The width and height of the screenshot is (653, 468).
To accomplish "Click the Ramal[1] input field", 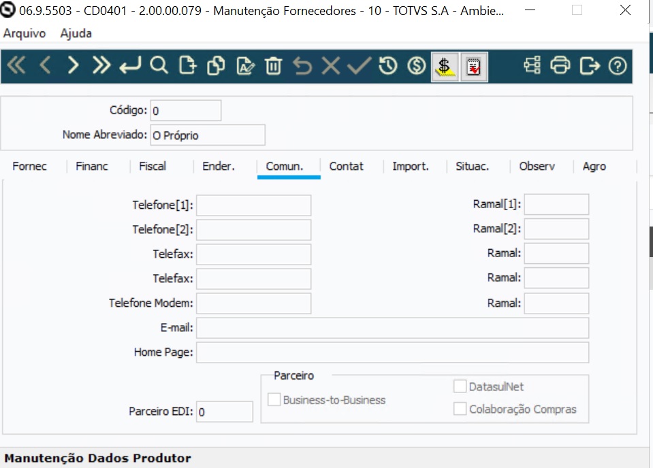I will (556, 204).
